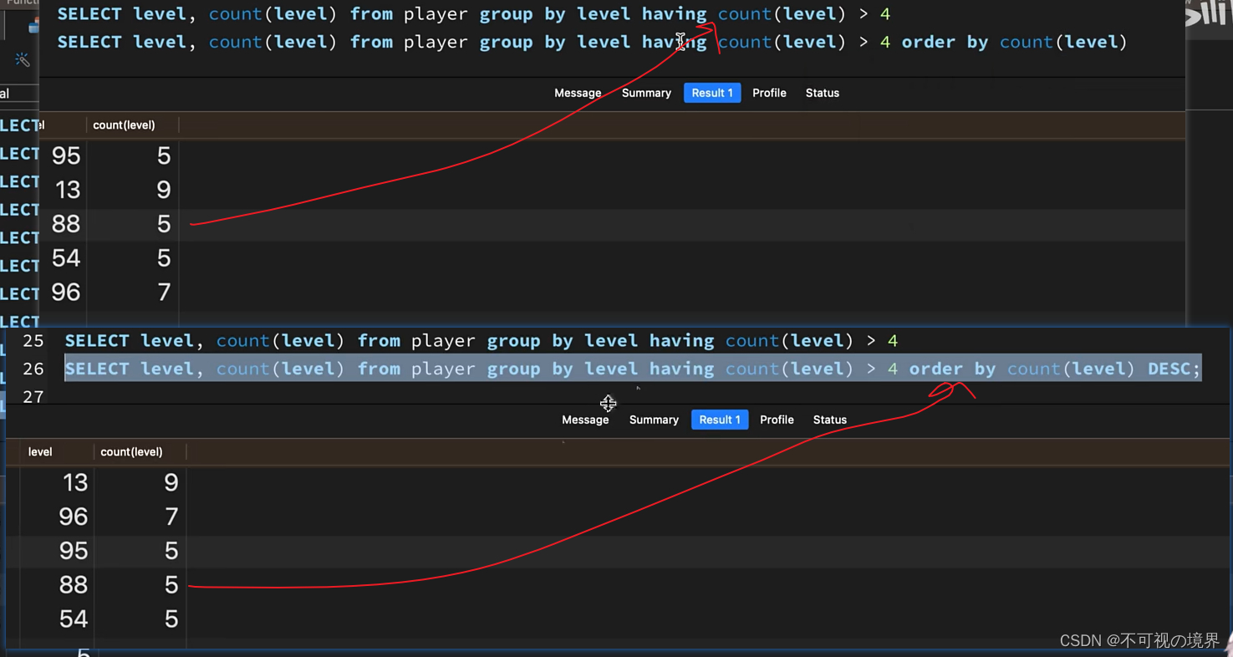Click level column header in lower results

pyautogui.click(x=40, y=452)
